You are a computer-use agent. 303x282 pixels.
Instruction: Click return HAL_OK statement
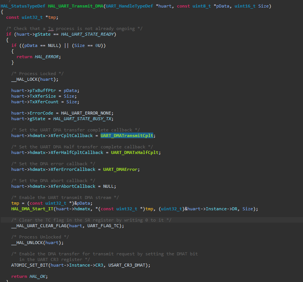coord(29,276)
